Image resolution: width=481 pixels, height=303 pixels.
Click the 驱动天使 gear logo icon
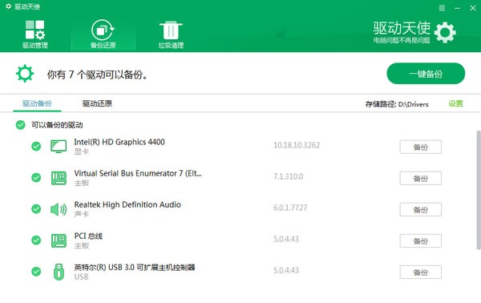point(445,32)
